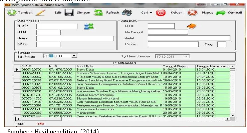Click the Judul text field

[189, 38]
